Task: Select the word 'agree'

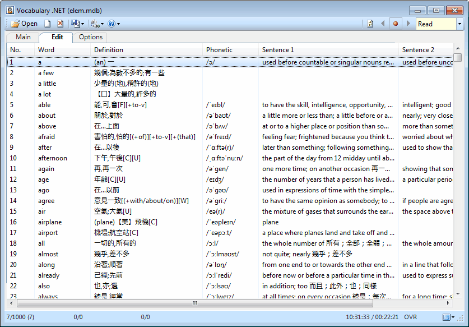Action: point(47,201)
